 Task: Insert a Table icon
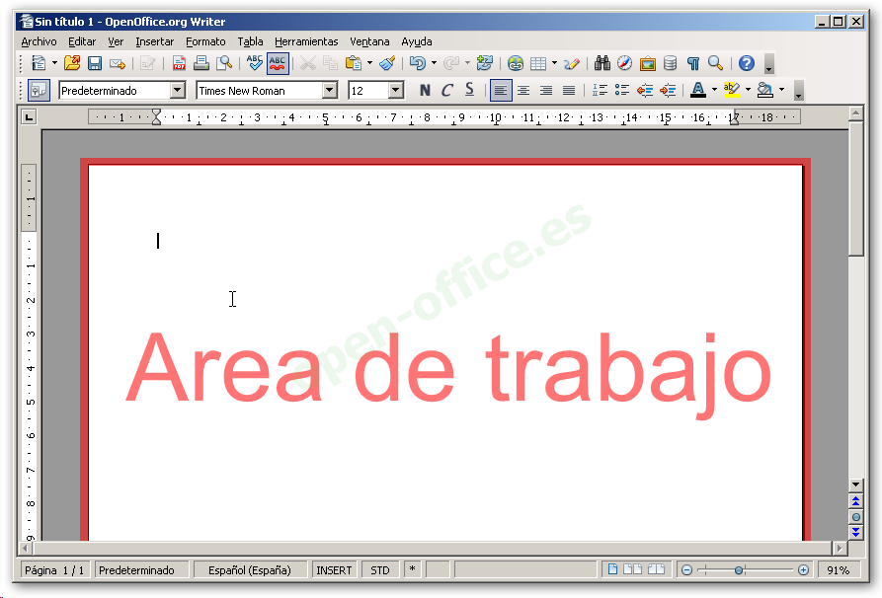[x=538, y=63]
